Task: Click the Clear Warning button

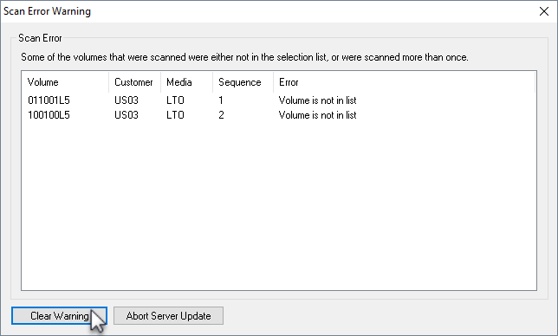Action: (59, 316)
